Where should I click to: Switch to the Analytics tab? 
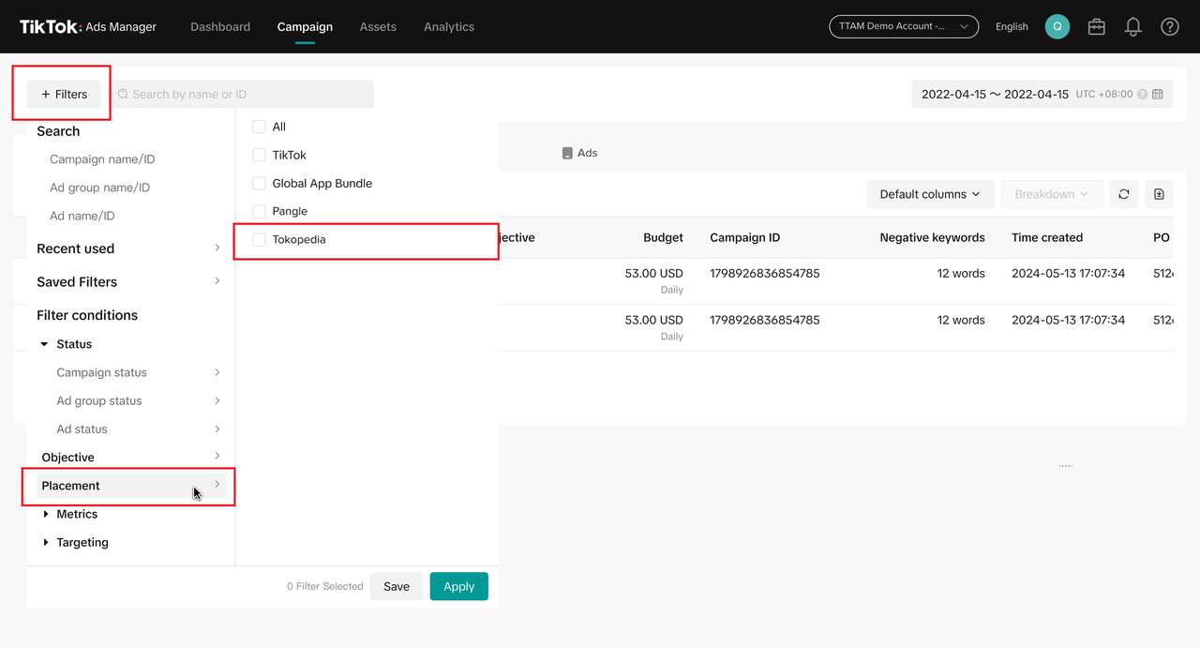[x=448, y=26]
